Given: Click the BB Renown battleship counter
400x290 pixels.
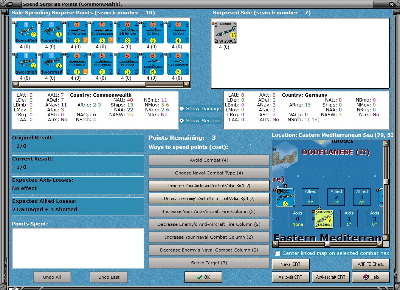Looking at the screenshot, I should [x=127, y=32].
